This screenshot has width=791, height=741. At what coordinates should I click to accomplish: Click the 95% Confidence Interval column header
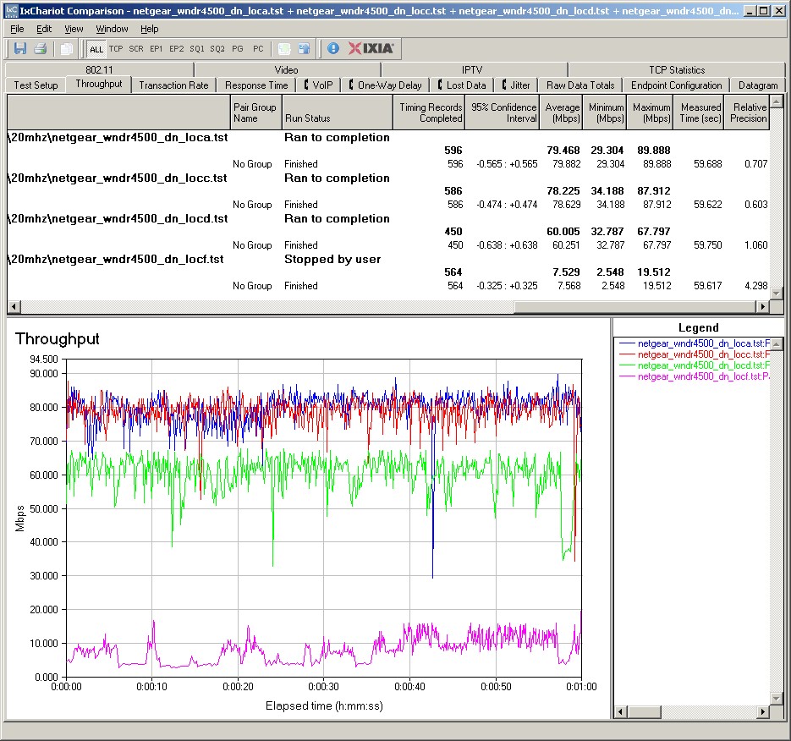point(503,113)
